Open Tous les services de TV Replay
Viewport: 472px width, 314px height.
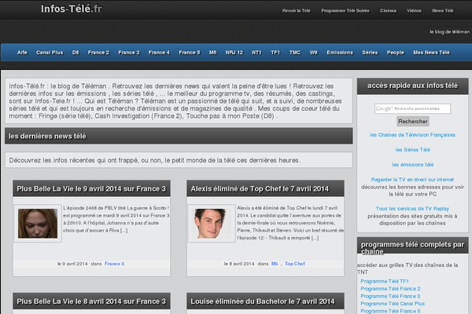point(412,209)
